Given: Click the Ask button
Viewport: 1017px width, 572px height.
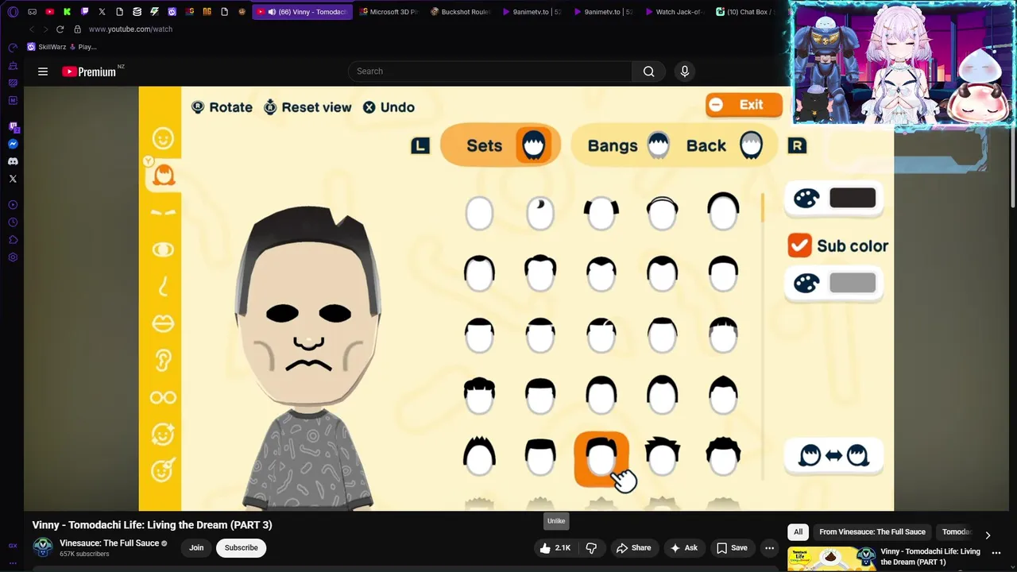Looking at the screenshot, I should [683, 547].
